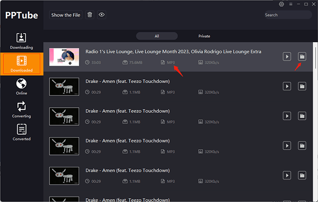This screenshot has width=318, height=202.
Task: Click the PPTube logo
Action: tap(22, 15)
